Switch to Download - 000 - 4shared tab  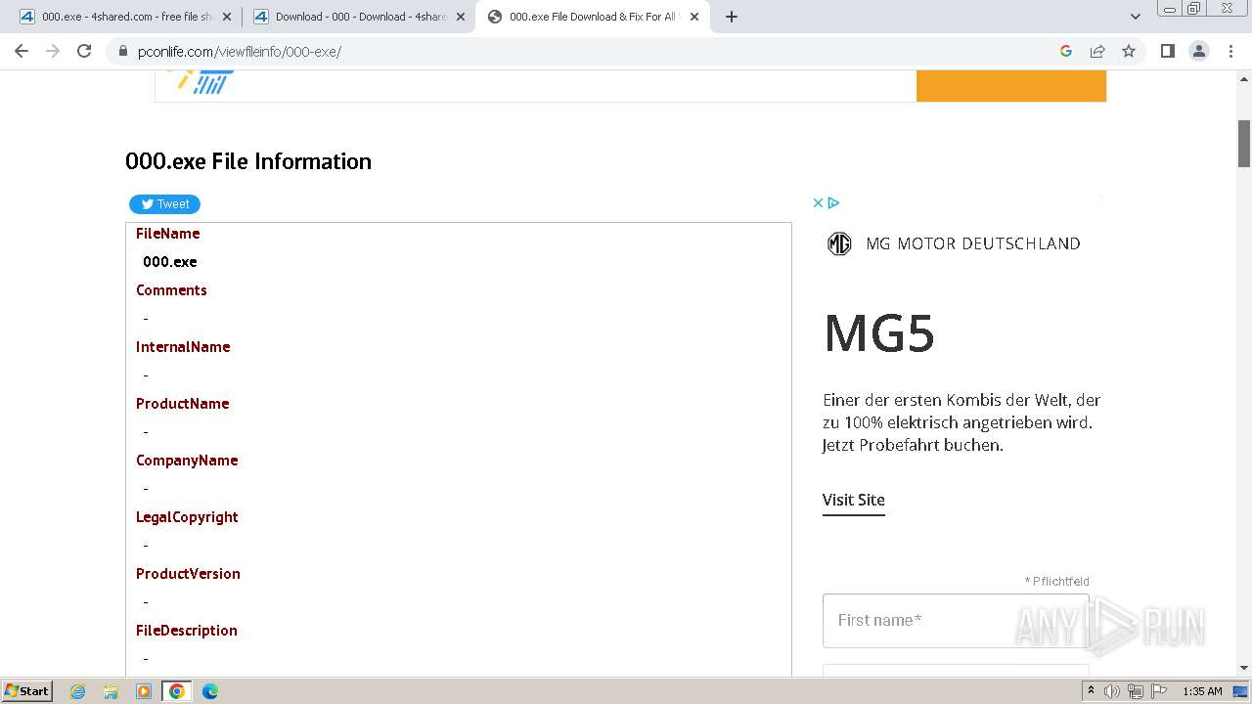[x=358, y=17]
